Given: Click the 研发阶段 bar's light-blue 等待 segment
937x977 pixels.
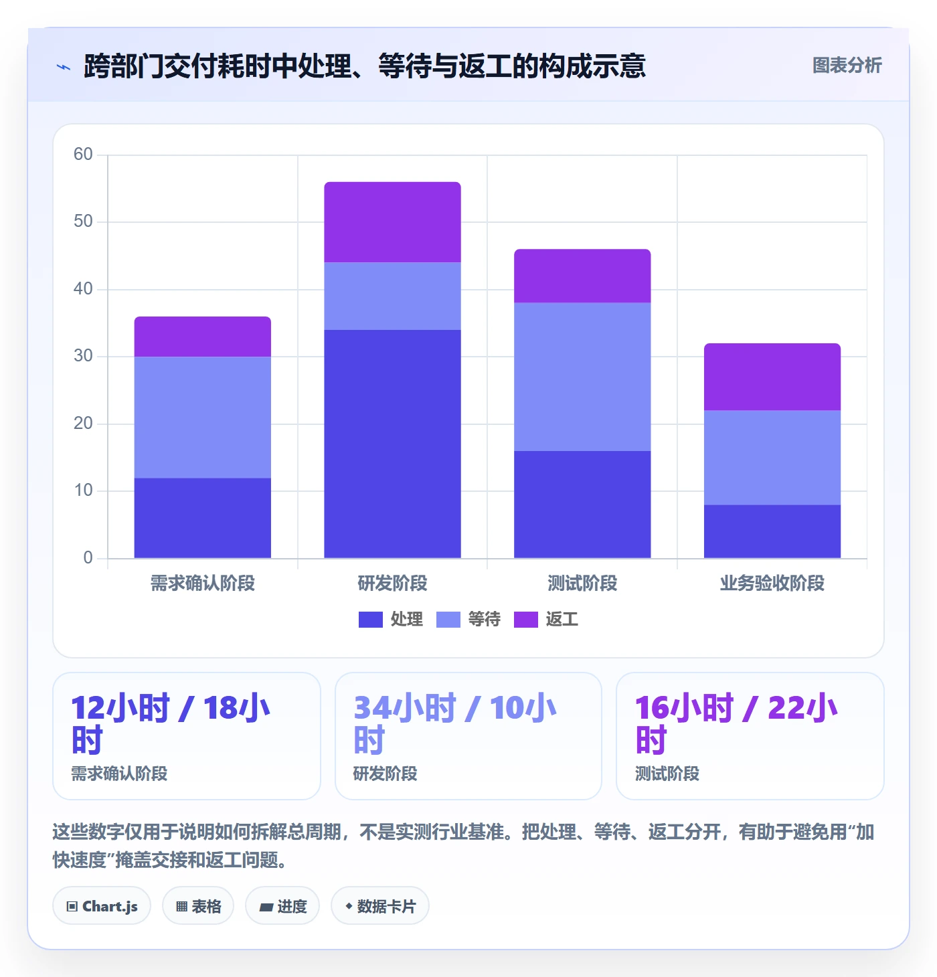Looking at the screenshot, I should click(393, 296).
